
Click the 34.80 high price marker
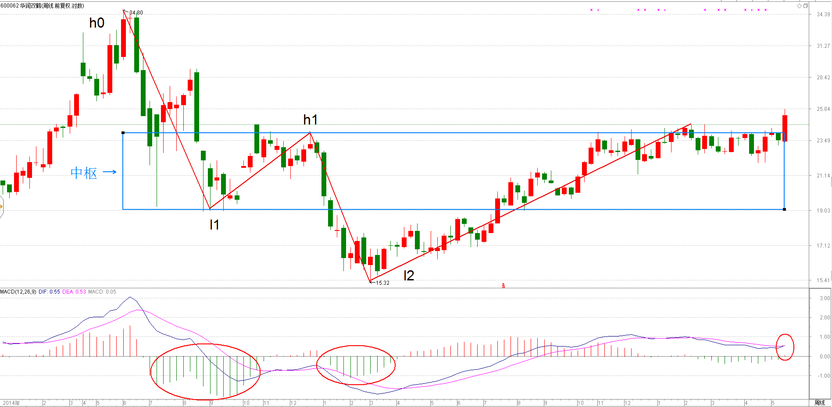pos(136,13)
